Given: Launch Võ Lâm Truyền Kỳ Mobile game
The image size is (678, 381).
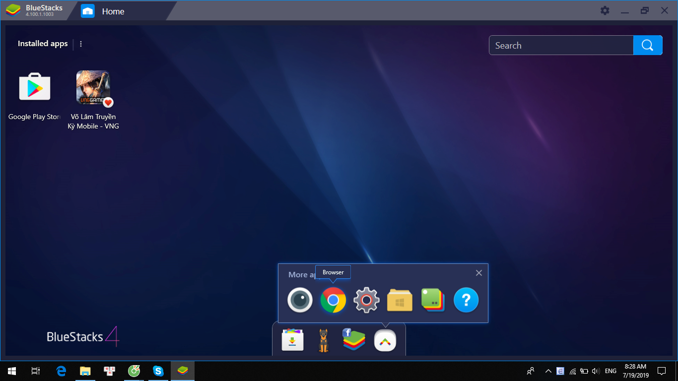Looking at the screenshot, I should coord(93,88).
